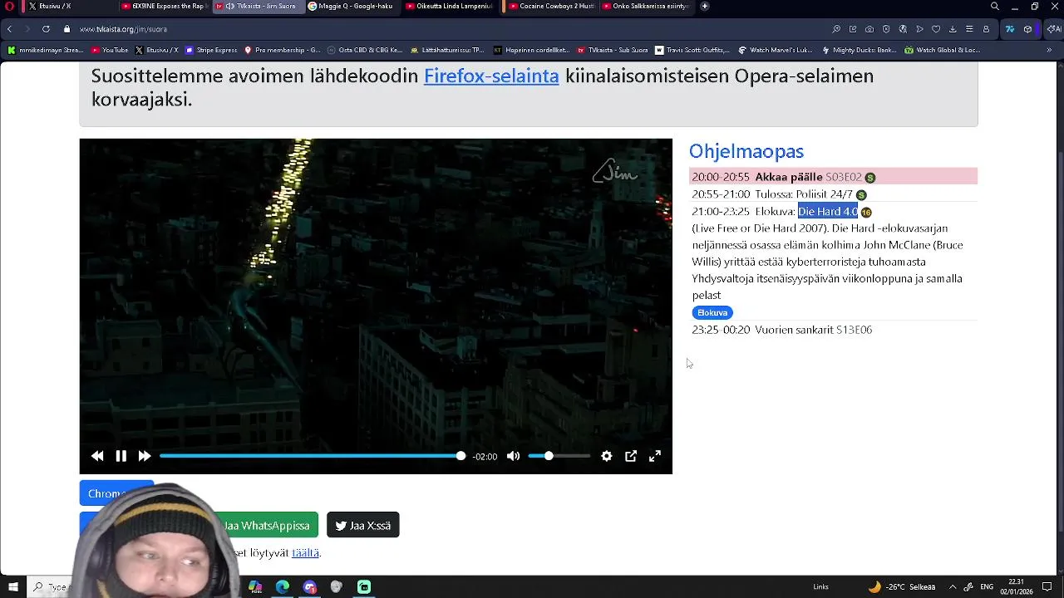Pause the Jim live stream
Viewport: 1064px width, 598px height.
(x=121, y=456)
